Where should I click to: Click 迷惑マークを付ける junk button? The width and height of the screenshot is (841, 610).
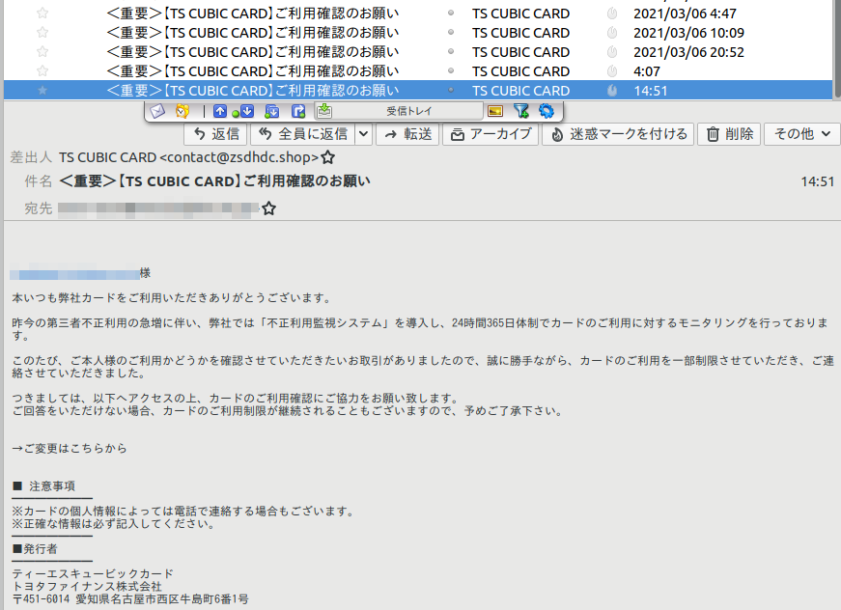pyautogui.click(x=618, y=134)
